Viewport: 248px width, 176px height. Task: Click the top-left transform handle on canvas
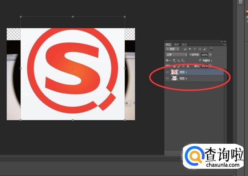(21, 17)
